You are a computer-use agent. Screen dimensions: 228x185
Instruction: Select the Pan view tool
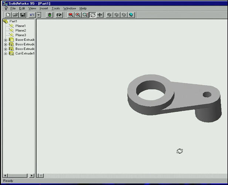click(100, 15)
